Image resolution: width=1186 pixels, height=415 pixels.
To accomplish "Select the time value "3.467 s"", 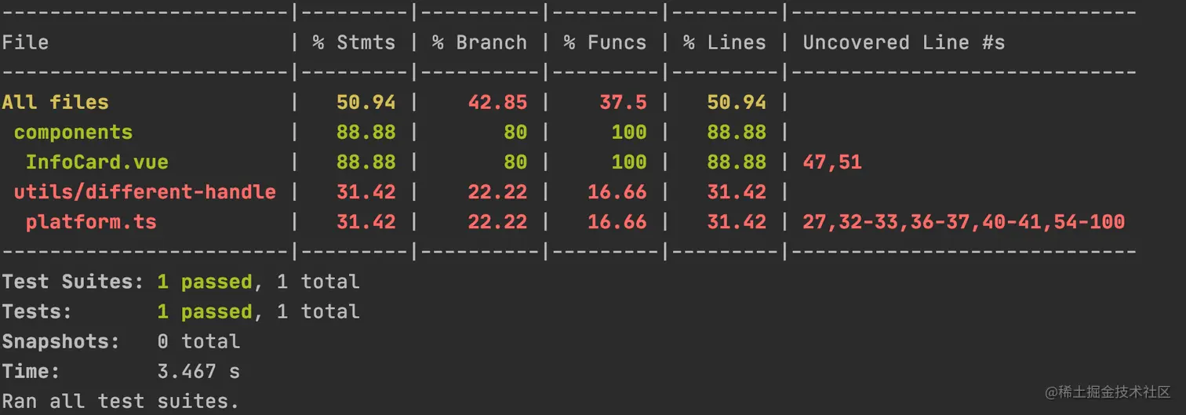I will 198,371.
